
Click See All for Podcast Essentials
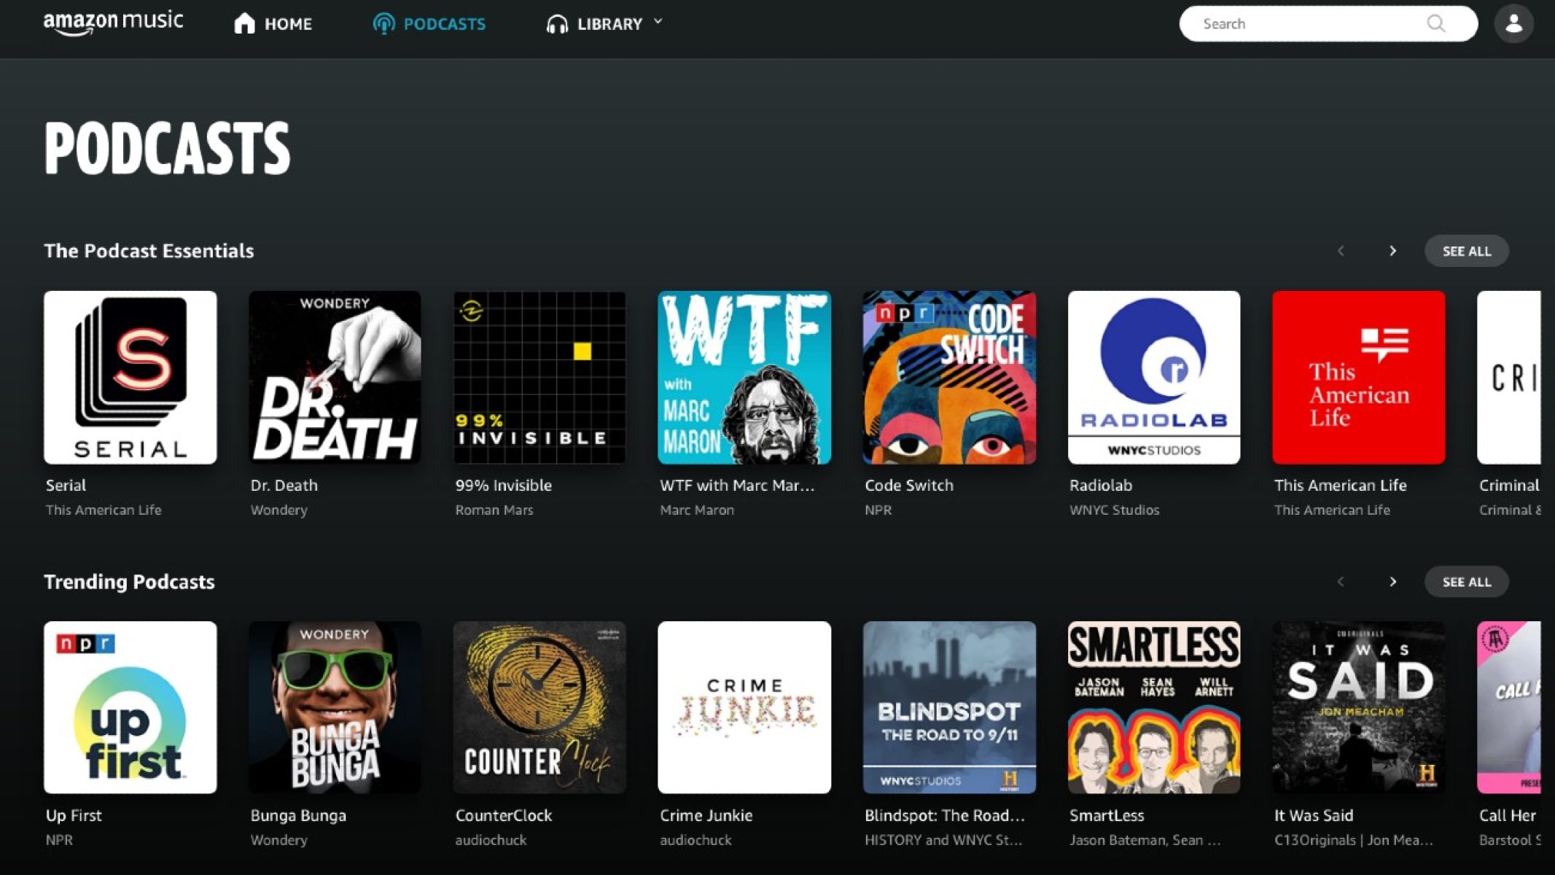(x=1466, y=251)
